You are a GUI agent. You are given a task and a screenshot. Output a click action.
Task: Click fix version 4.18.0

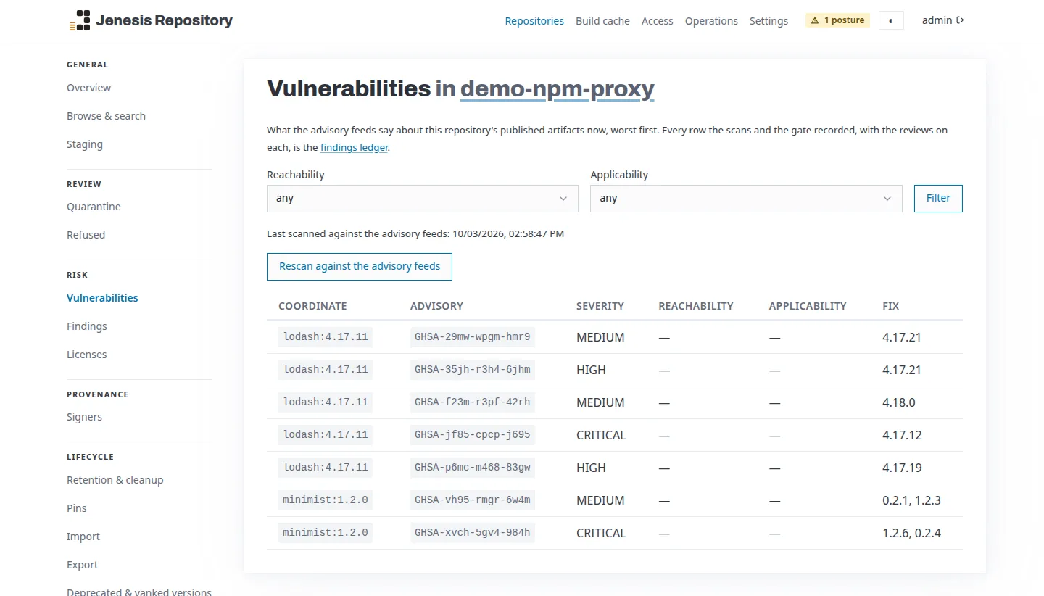899,402
